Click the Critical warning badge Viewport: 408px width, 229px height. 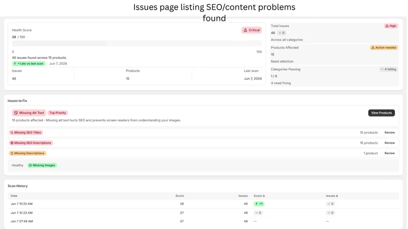pyautogui.click(x=251, y=30)
